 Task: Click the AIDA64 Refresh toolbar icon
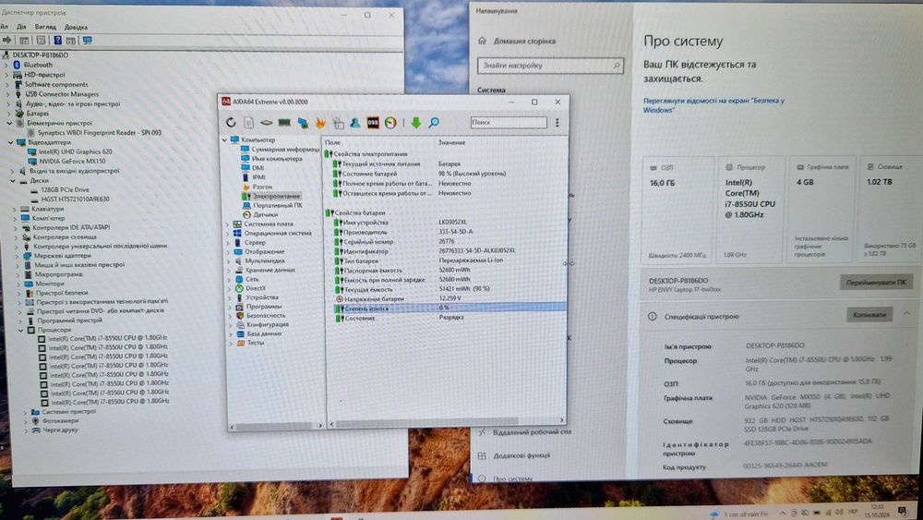[231, 122]
